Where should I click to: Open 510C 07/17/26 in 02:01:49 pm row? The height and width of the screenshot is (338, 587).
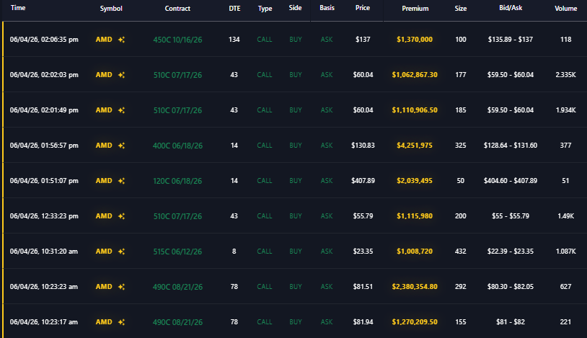click(177, 110)
